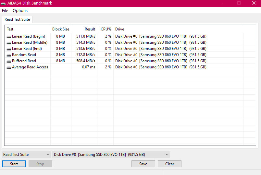The width and height of the screenshot is (261, 175).
Task: Select the Average Read Access row label
Action: [30, 67]
